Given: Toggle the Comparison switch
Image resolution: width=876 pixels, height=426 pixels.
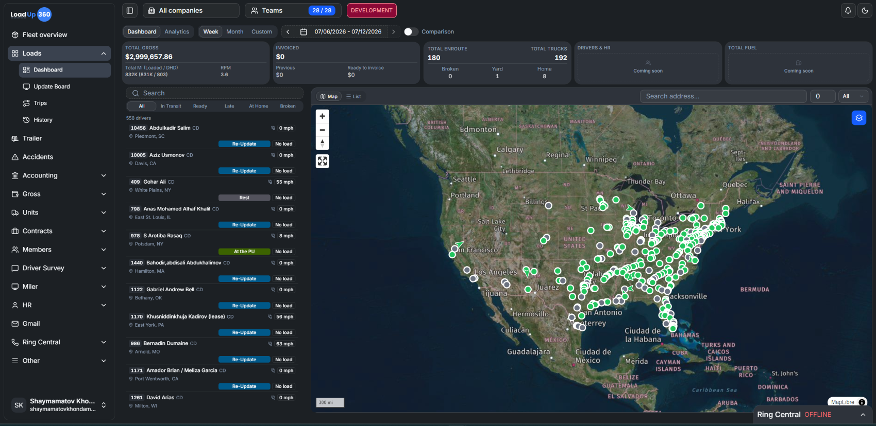Looking at the screenshot, I should click(x=411, y=32).
